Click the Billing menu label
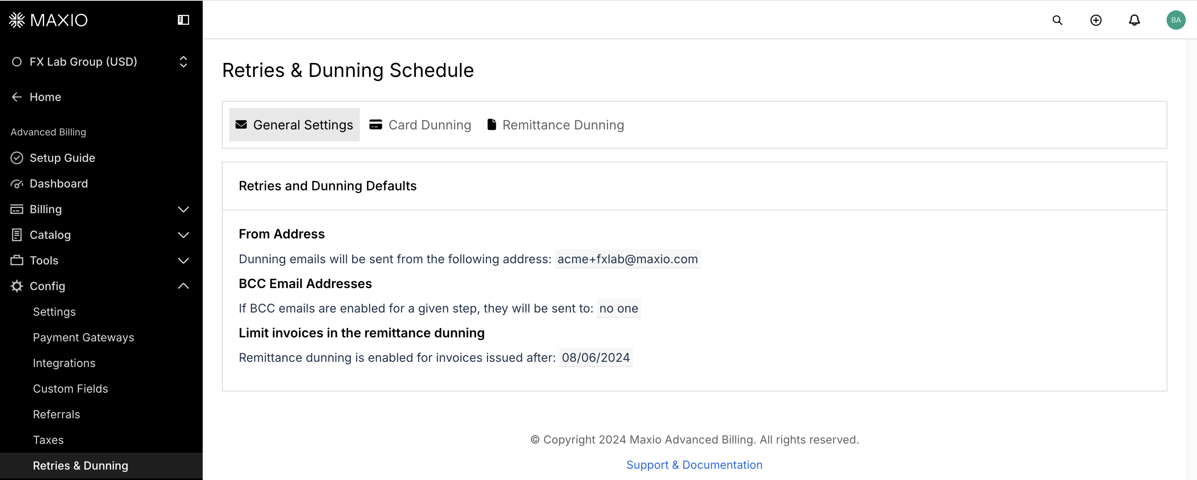Viewport: 1197px width, 480px height. (x=46, y=209)
